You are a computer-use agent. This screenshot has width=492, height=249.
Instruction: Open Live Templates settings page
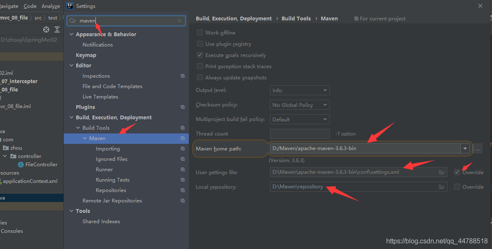pyautogui.click(x=100, y=97)
